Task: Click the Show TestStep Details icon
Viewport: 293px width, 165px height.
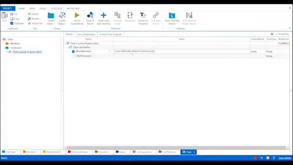Action: [x=172, y=16]
